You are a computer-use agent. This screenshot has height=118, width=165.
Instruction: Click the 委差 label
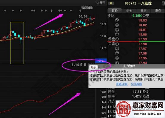pyautogui.click(x=146, y=16)
